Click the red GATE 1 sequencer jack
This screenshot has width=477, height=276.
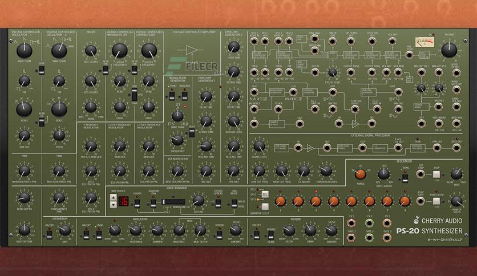click(351, 237)
